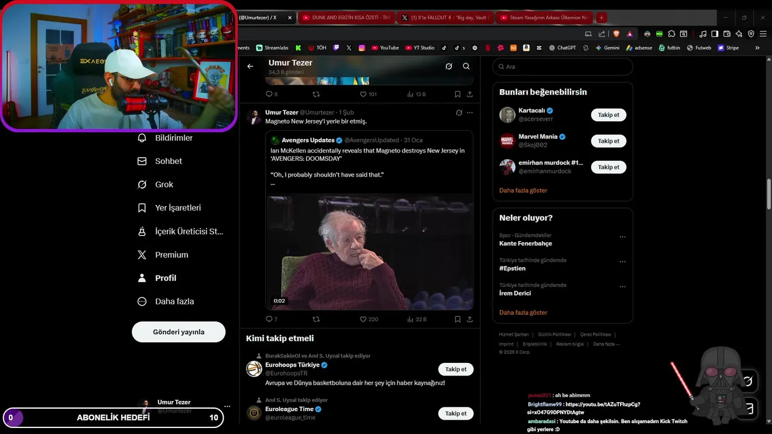Repost the Magneto New Jersey post
The width and height of the screenshot is (772, 434).
(x=316, y=319)
